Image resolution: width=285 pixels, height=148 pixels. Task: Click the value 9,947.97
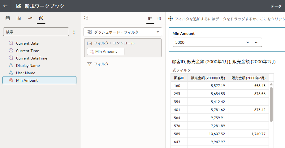tap(218, 142)
